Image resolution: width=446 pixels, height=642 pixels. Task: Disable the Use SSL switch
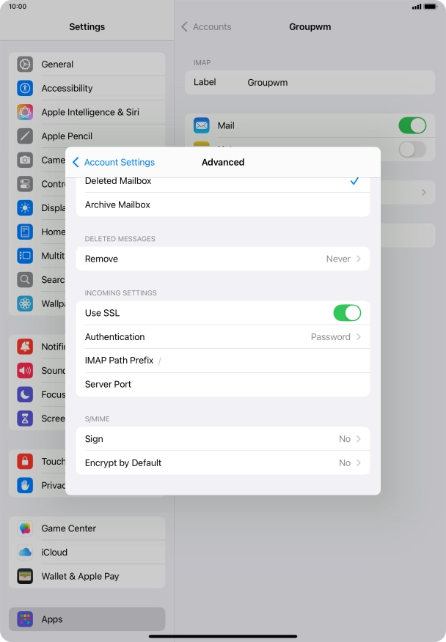click(x=346, y=313)
